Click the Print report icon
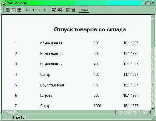The height and width of the screenshot is (121, 156). [60, 10]
